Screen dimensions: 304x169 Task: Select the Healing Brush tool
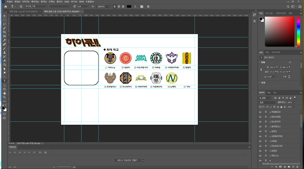point(4,44)
